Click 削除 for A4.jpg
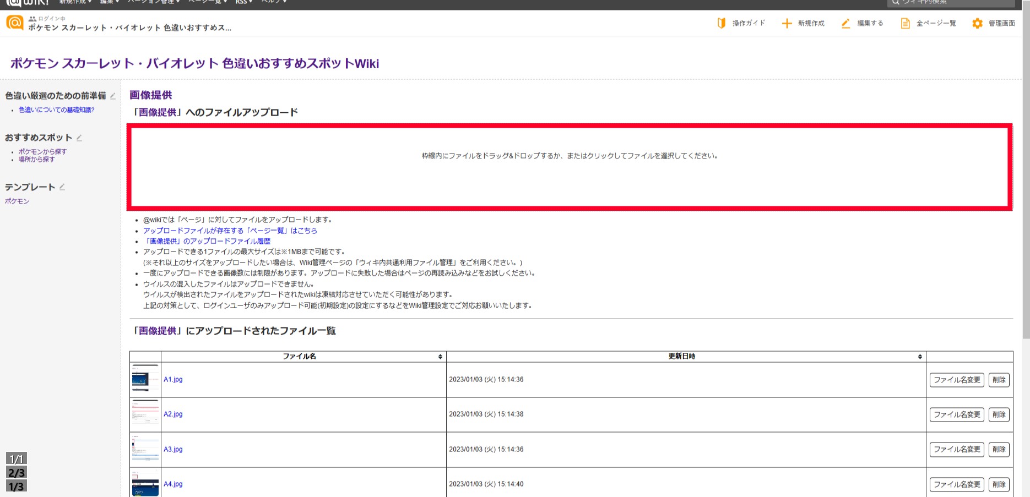The image size is (1030, 497). pyautogui.click(x=999, y=484)
